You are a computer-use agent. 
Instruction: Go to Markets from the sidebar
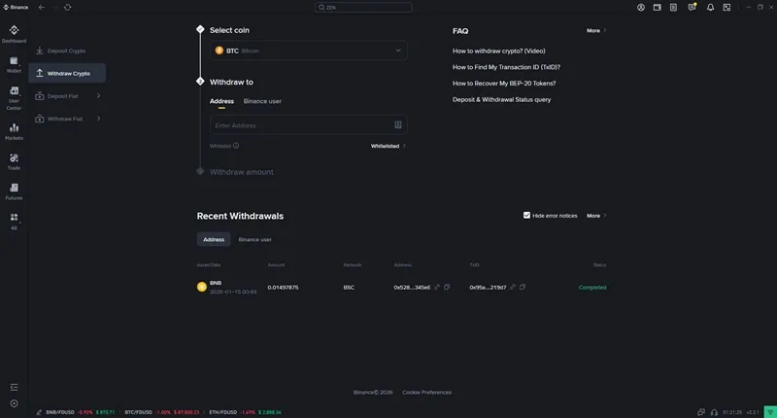tap(14, 130)
